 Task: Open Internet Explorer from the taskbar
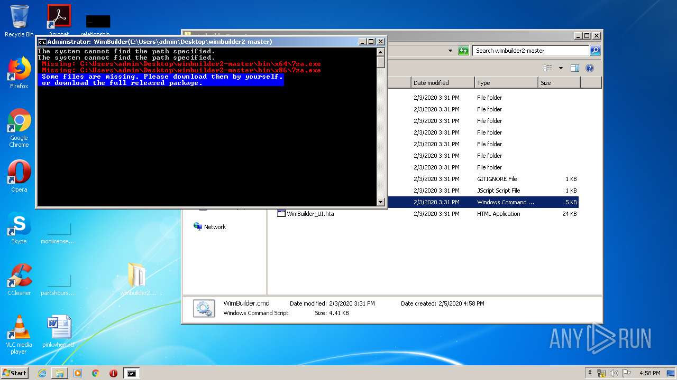click(42, 373)
